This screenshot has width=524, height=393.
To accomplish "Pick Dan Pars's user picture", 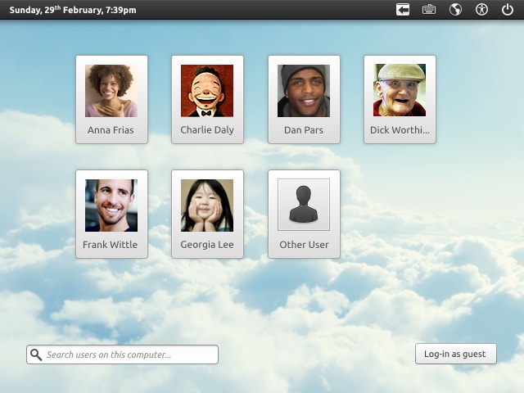I will coord(304,91).
